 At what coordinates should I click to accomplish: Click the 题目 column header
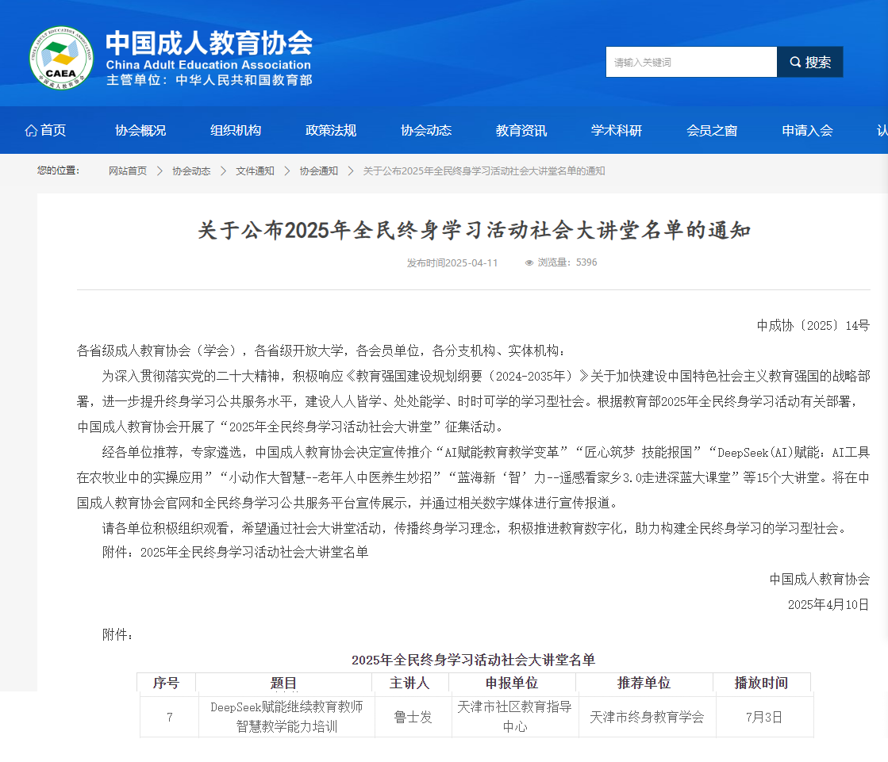[x=284, y=683]
